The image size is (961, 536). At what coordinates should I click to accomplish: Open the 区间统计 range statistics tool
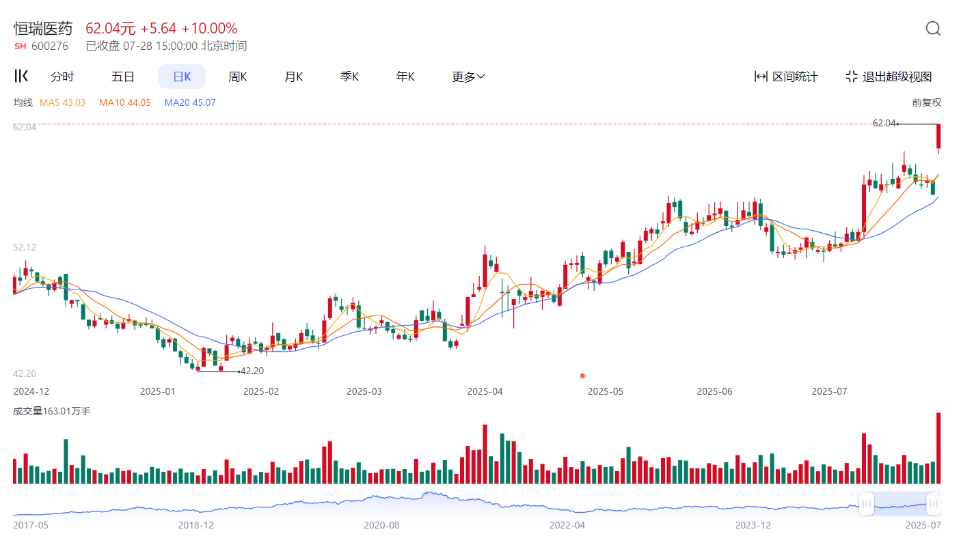(786, 76)
